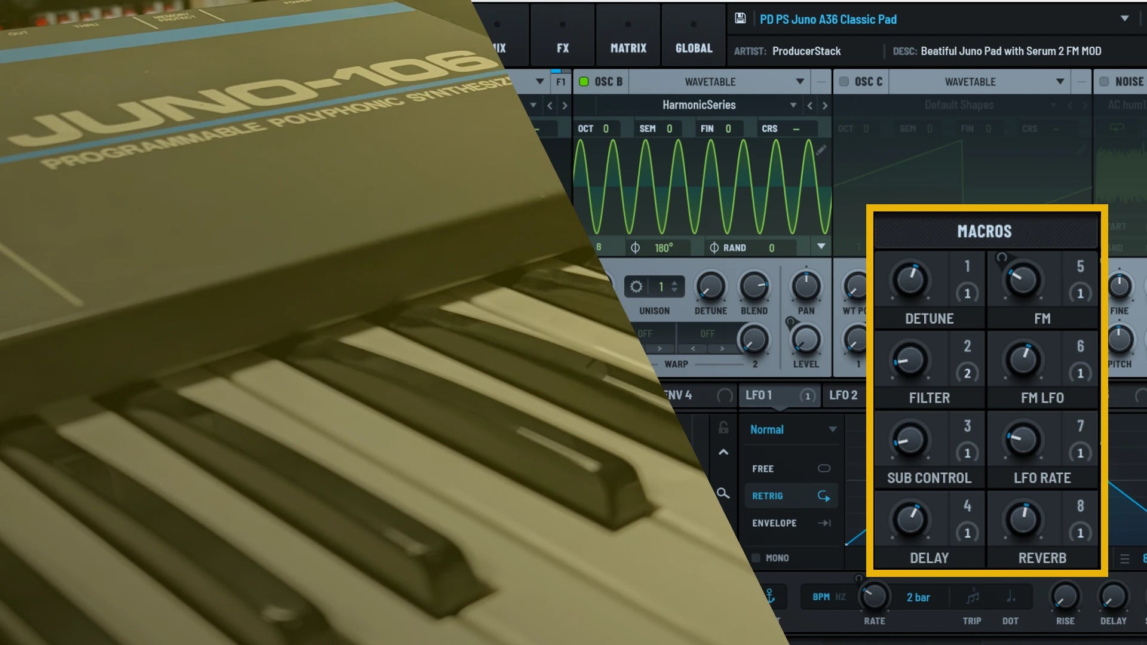Click the triplet TRIP icon below LFO rate
1147x645 pixels.
coord(972,597)
